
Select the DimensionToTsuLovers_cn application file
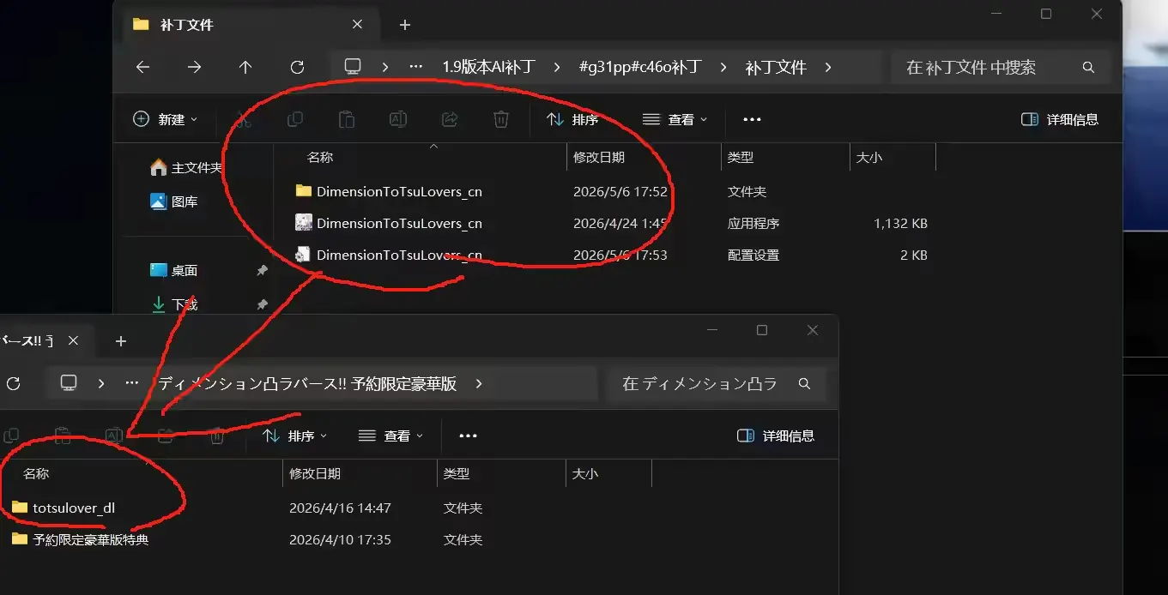[x=613, y=223]
